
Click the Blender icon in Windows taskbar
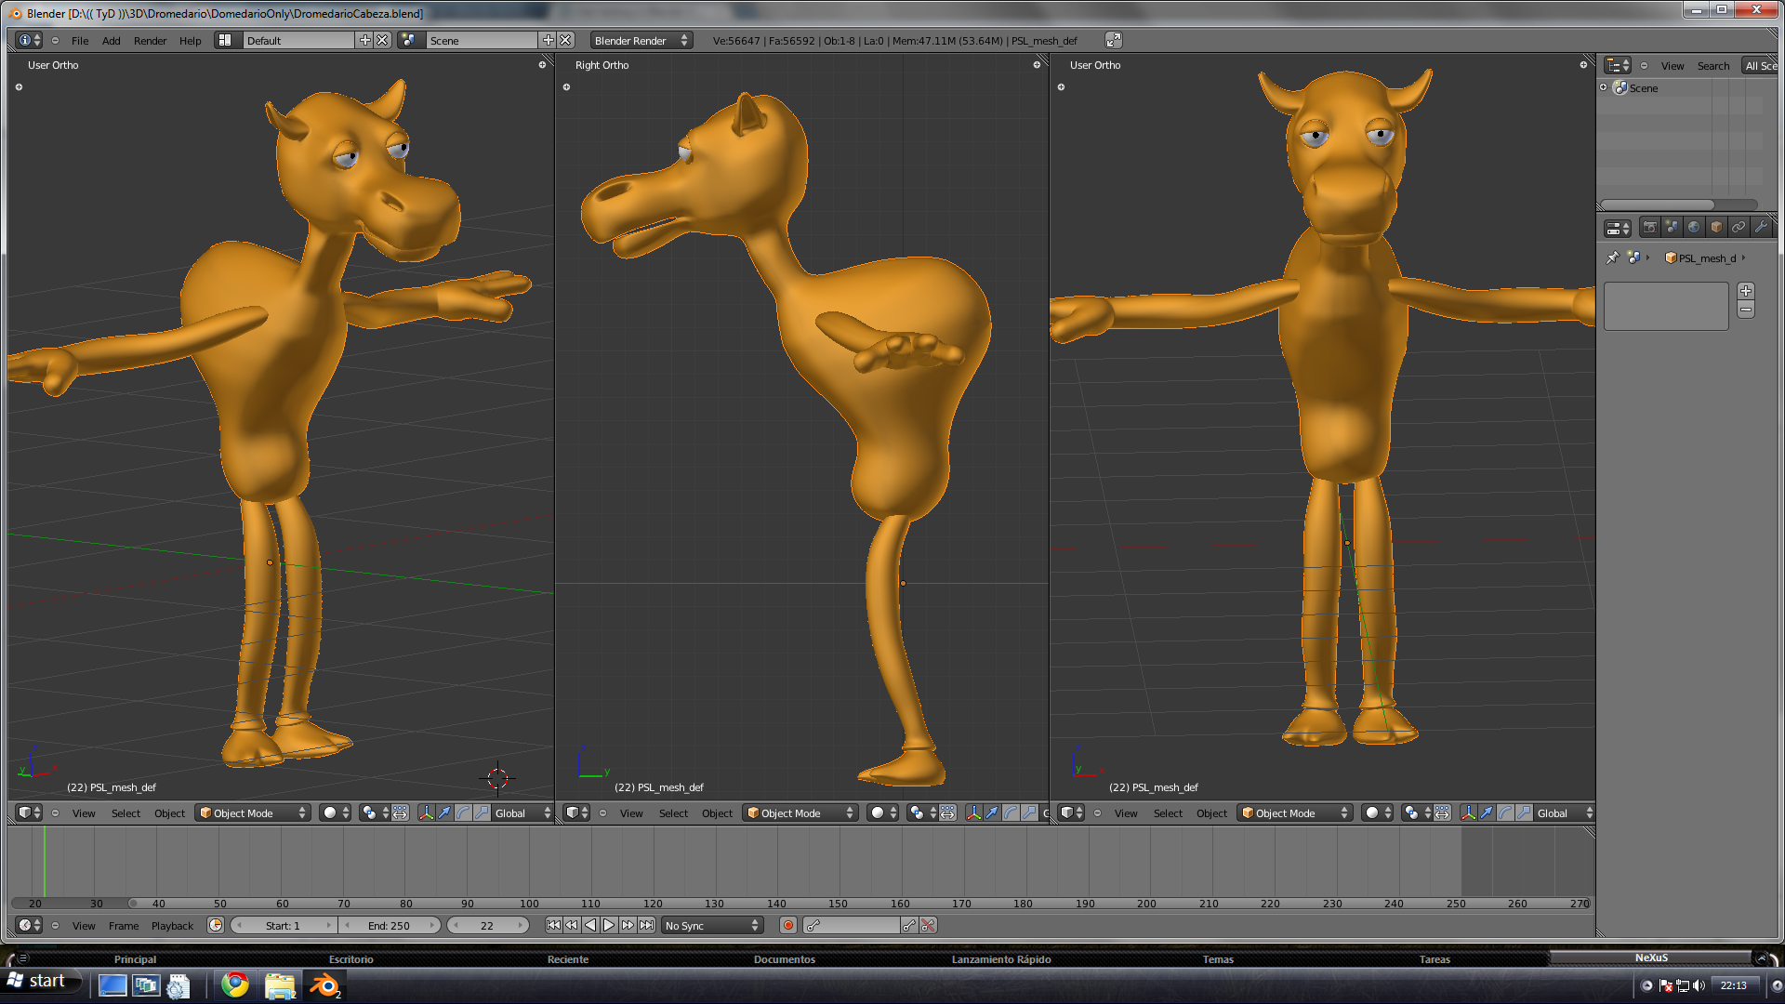(x=324, y=985)
